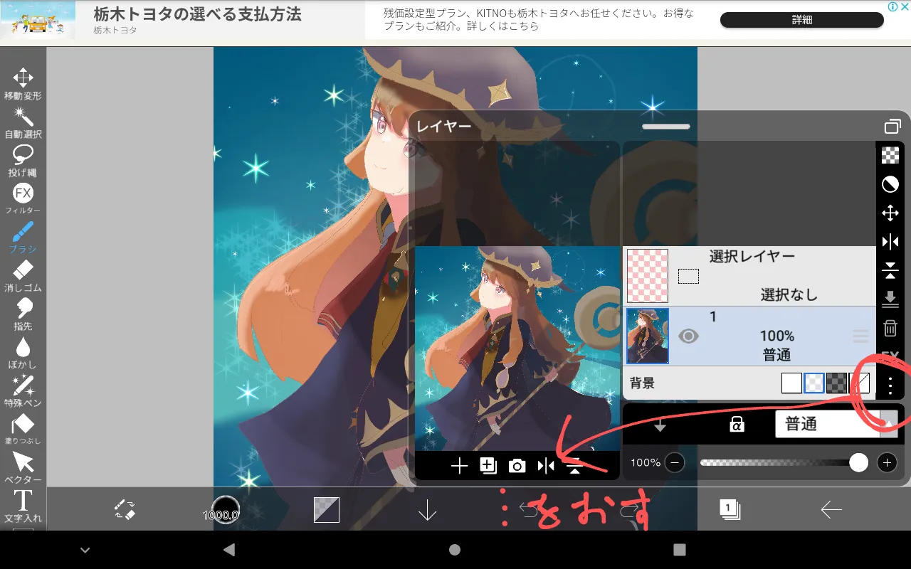This screenshot has height=569, width=911.
Task: Tap the brush/eraser switch icon in bottom bar
Action: (125, 509)
